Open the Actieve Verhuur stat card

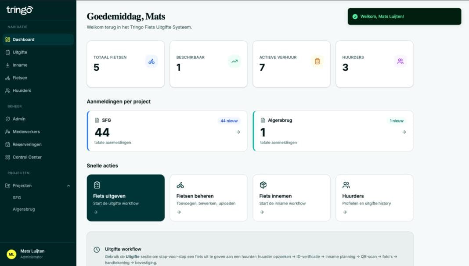[x=291, y=64]
